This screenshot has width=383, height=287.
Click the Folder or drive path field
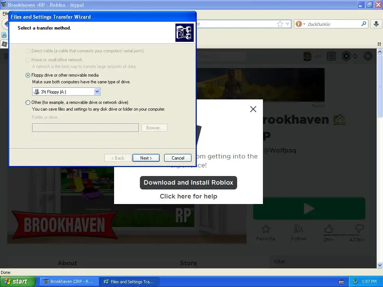pos(86,128)
